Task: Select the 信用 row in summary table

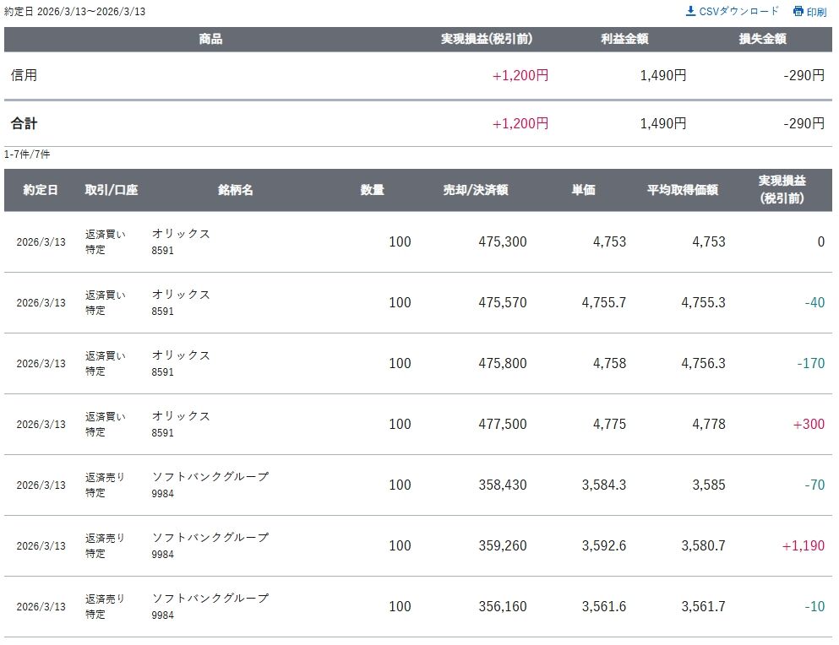Action: pyautogui.click(x=24, y=75)
